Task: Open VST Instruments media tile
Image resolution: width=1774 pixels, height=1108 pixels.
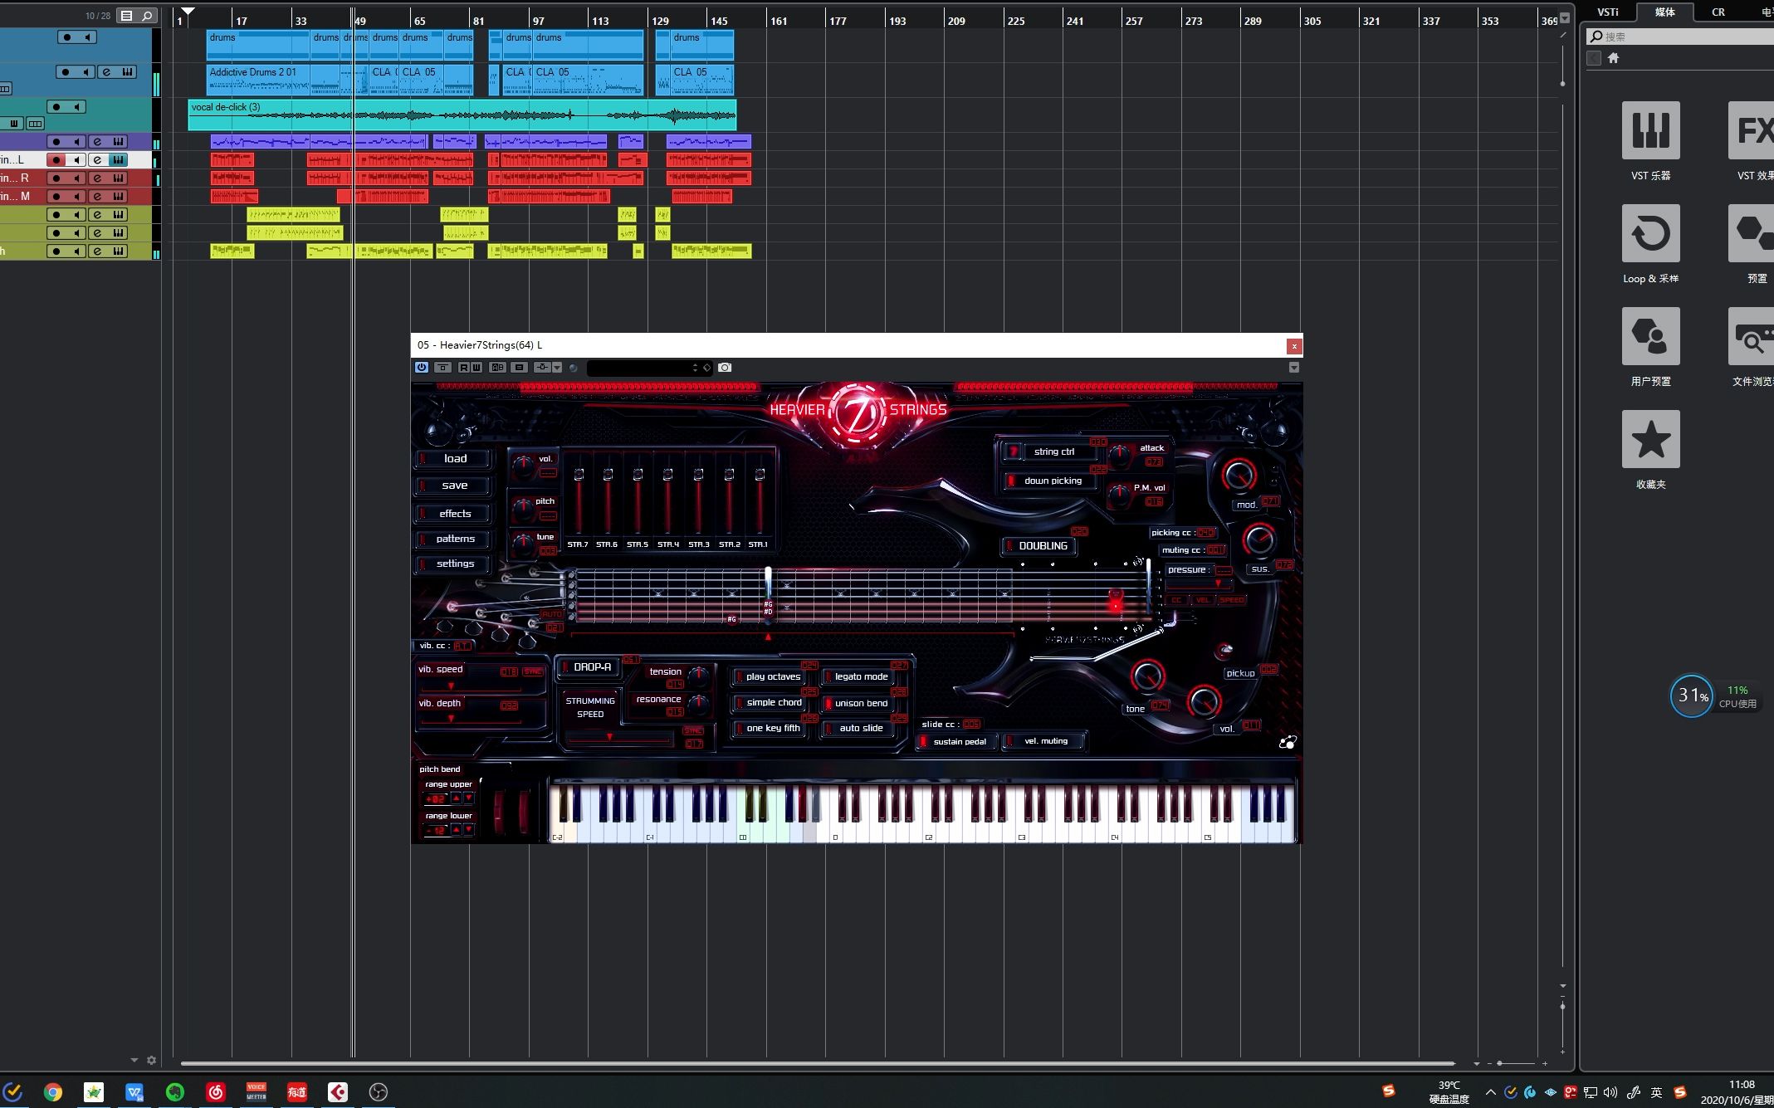Action: (1650, 131)
